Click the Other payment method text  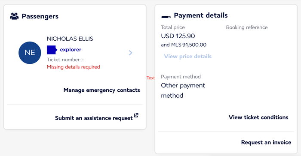pyautogui.click(x=183, y=90)
